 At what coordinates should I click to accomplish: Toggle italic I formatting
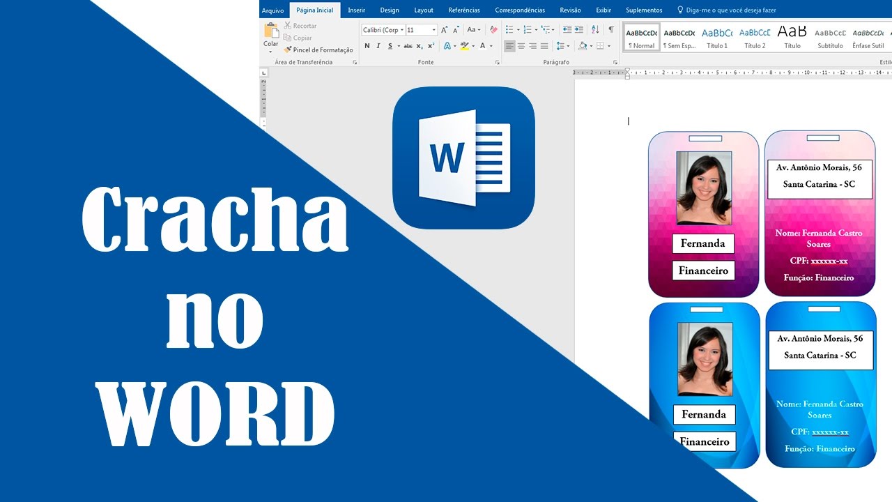tap(378, 46)
